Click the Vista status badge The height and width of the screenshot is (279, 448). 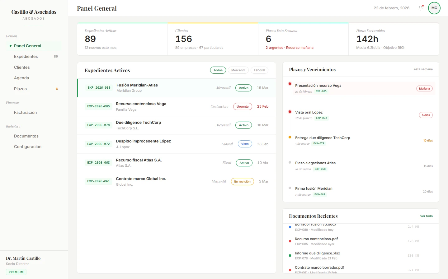tap(245, 144)
